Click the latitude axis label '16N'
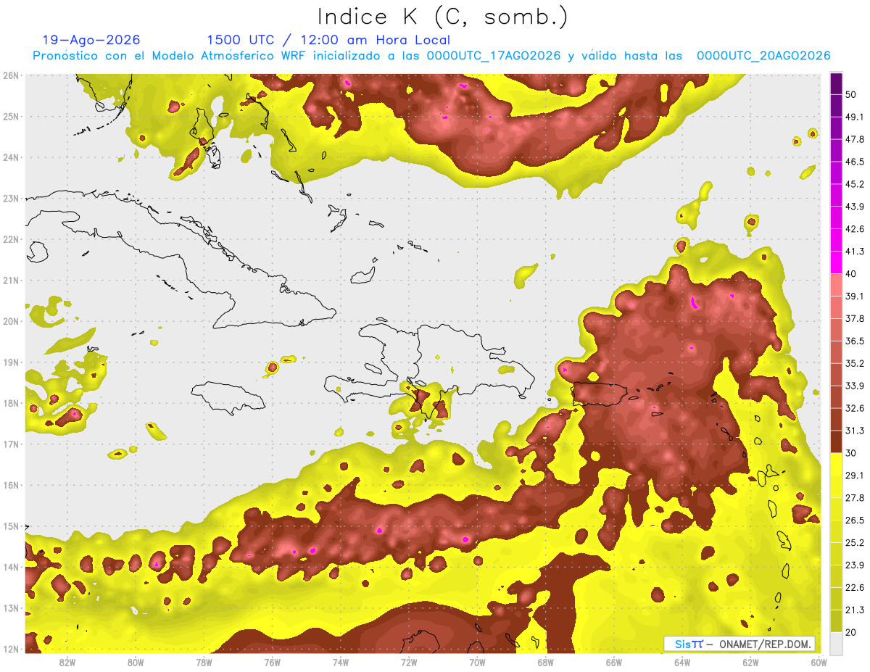The width and height of the screenshot is (870, 672). (x=11, y=485)
